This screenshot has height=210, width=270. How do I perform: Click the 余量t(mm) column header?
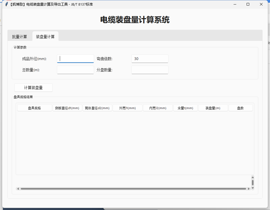(x=185, y=108)
